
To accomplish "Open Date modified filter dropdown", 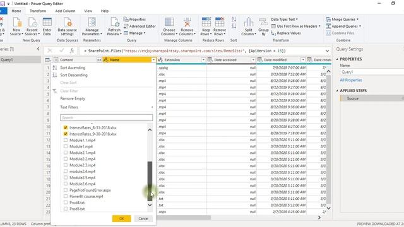I will pyautogui.click(x=303, y=60).
